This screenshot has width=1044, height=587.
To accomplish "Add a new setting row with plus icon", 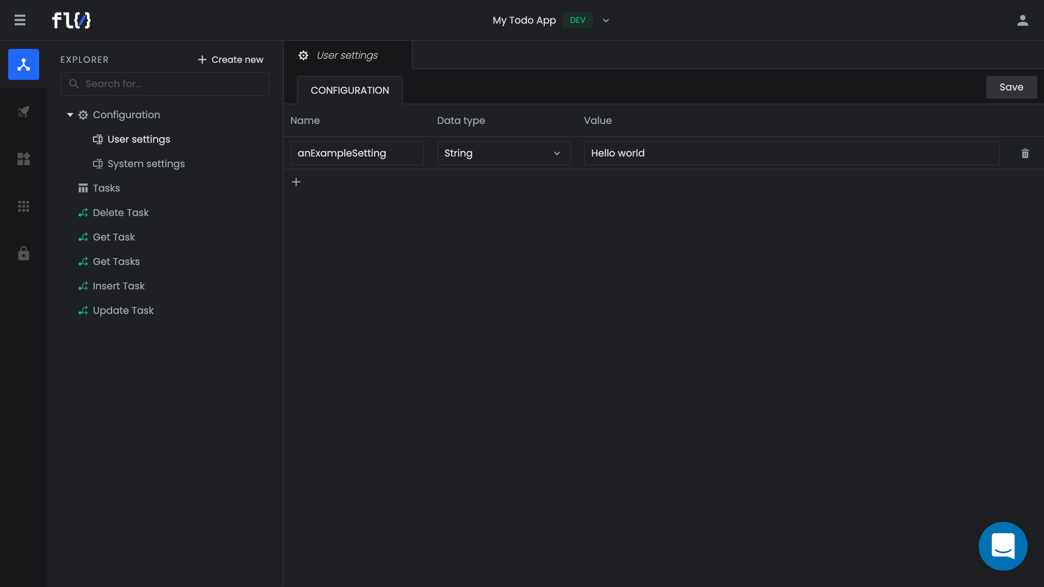I will [x=296, y=182].
